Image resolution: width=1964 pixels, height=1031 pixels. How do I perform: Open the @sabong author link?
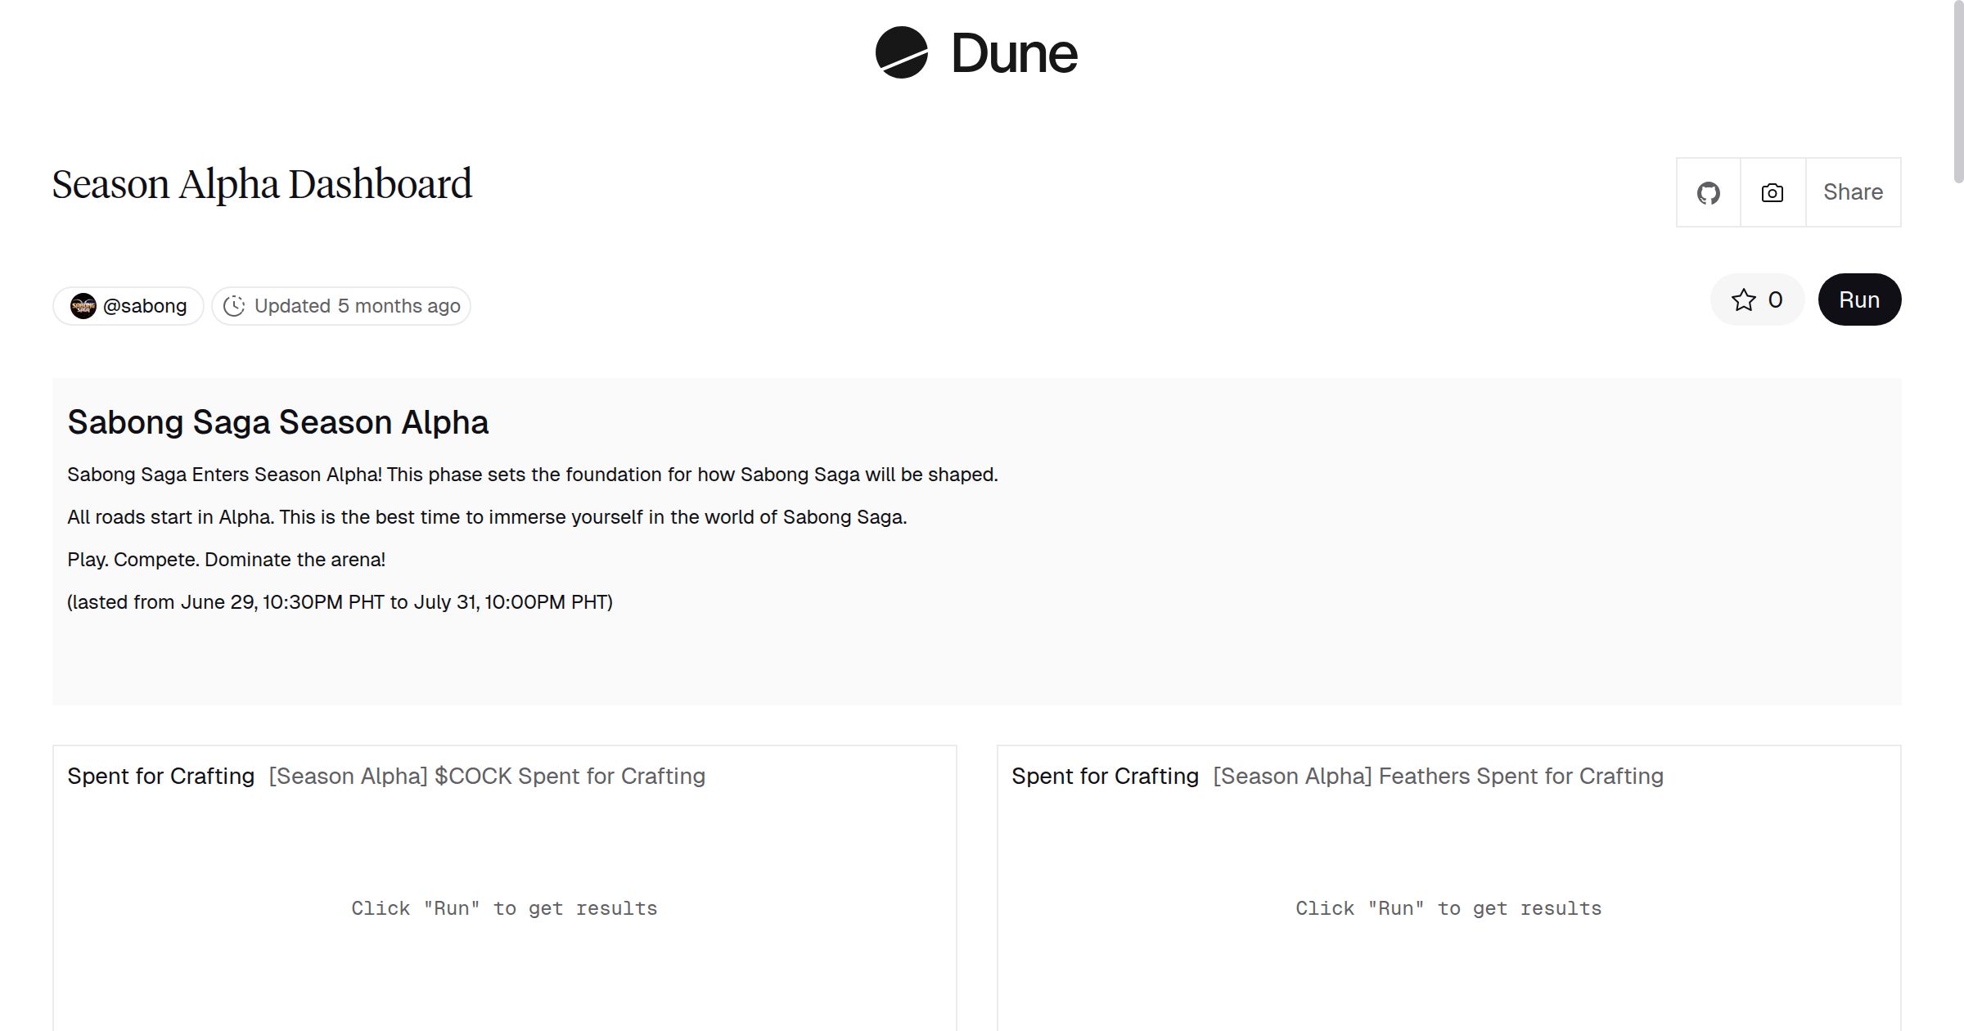pos(145,306)
